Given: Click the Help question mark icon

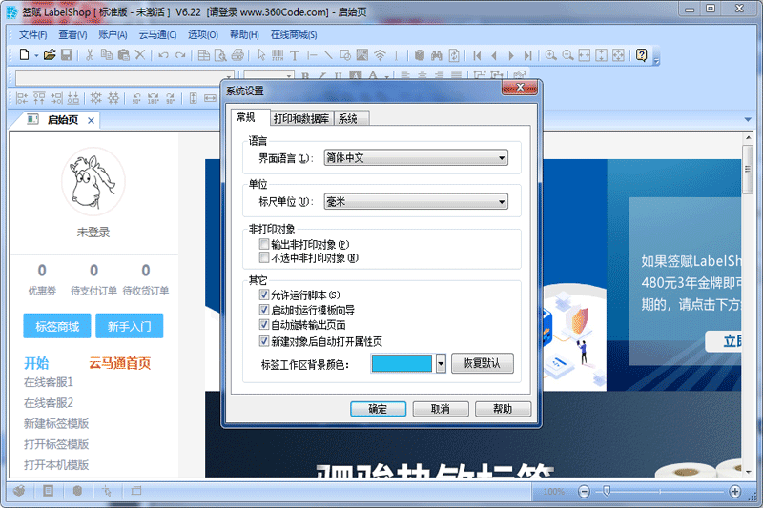Looking at the screenshot, I should click(x=641, y=55).
